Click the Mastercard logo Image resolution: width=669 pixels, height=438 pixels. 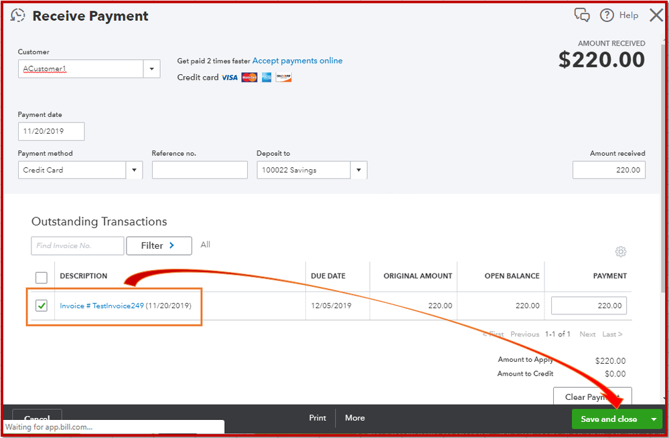249,78
